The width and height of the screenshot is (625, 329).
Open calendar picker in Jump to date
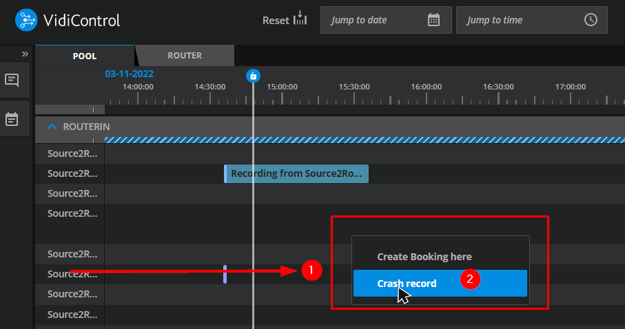click(433, 20)
